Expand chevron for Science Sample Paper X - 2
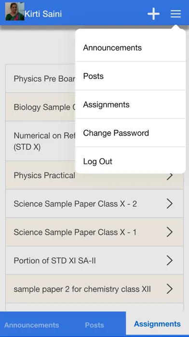The width and height of the screenshot is (189, 337). coord(170,204)
